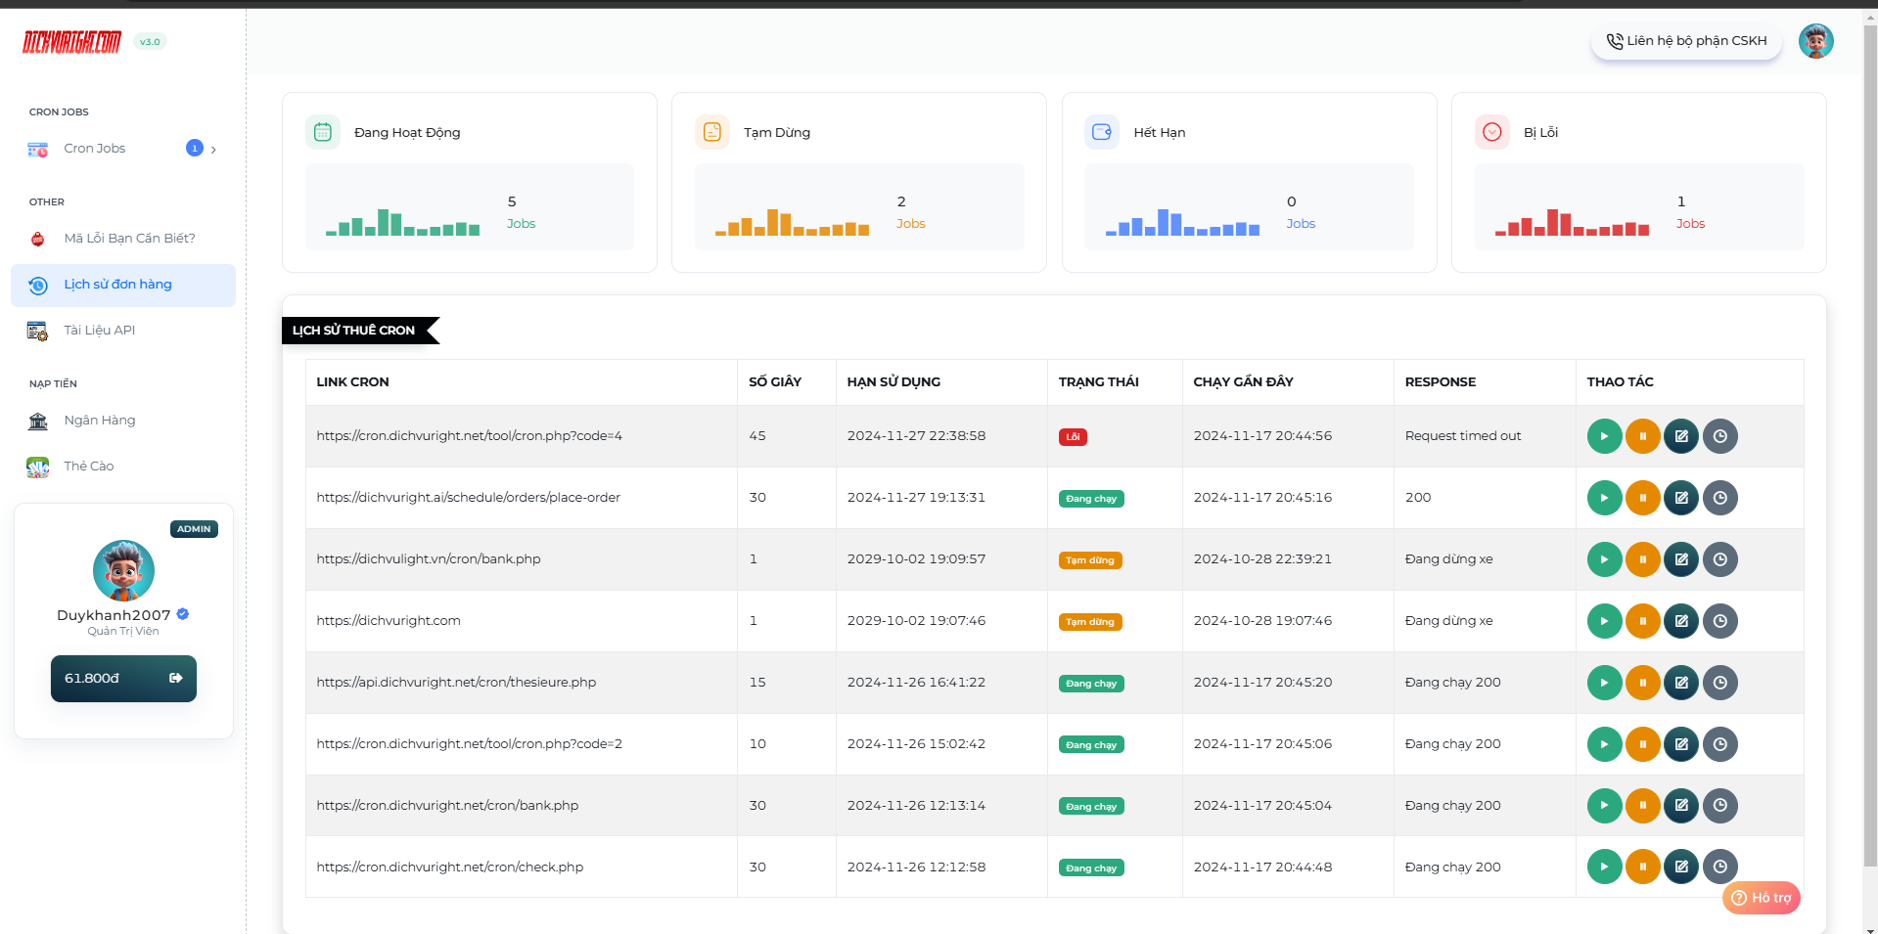Open the user avatar menu in header
Screen dimensions: 1878x934
tap(1815, 41)
